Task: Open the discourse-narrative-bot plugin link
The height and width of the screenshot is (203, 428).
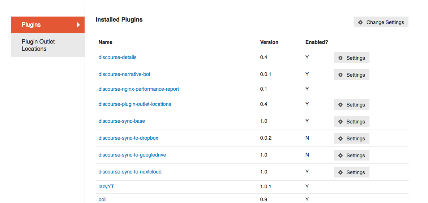Action: [124, 74]
